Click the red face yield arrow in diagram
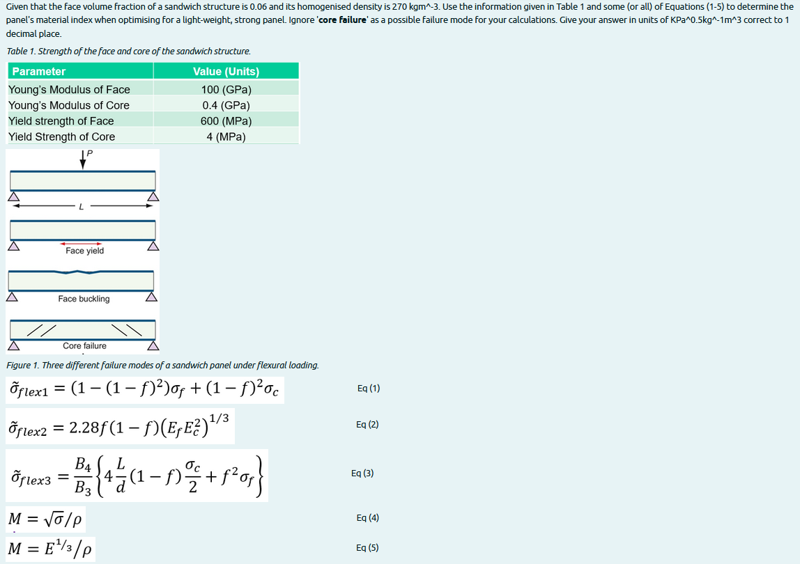 coord(81,244)
